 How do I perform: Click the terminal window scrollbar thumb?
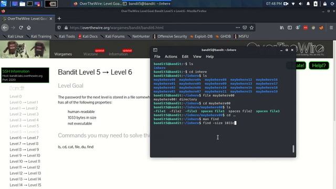tap(293, 149)
